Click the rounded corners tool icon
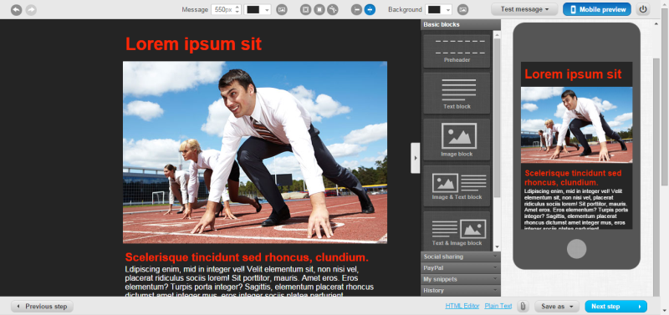This screenshot has height=315, width=669. [333, 9]
